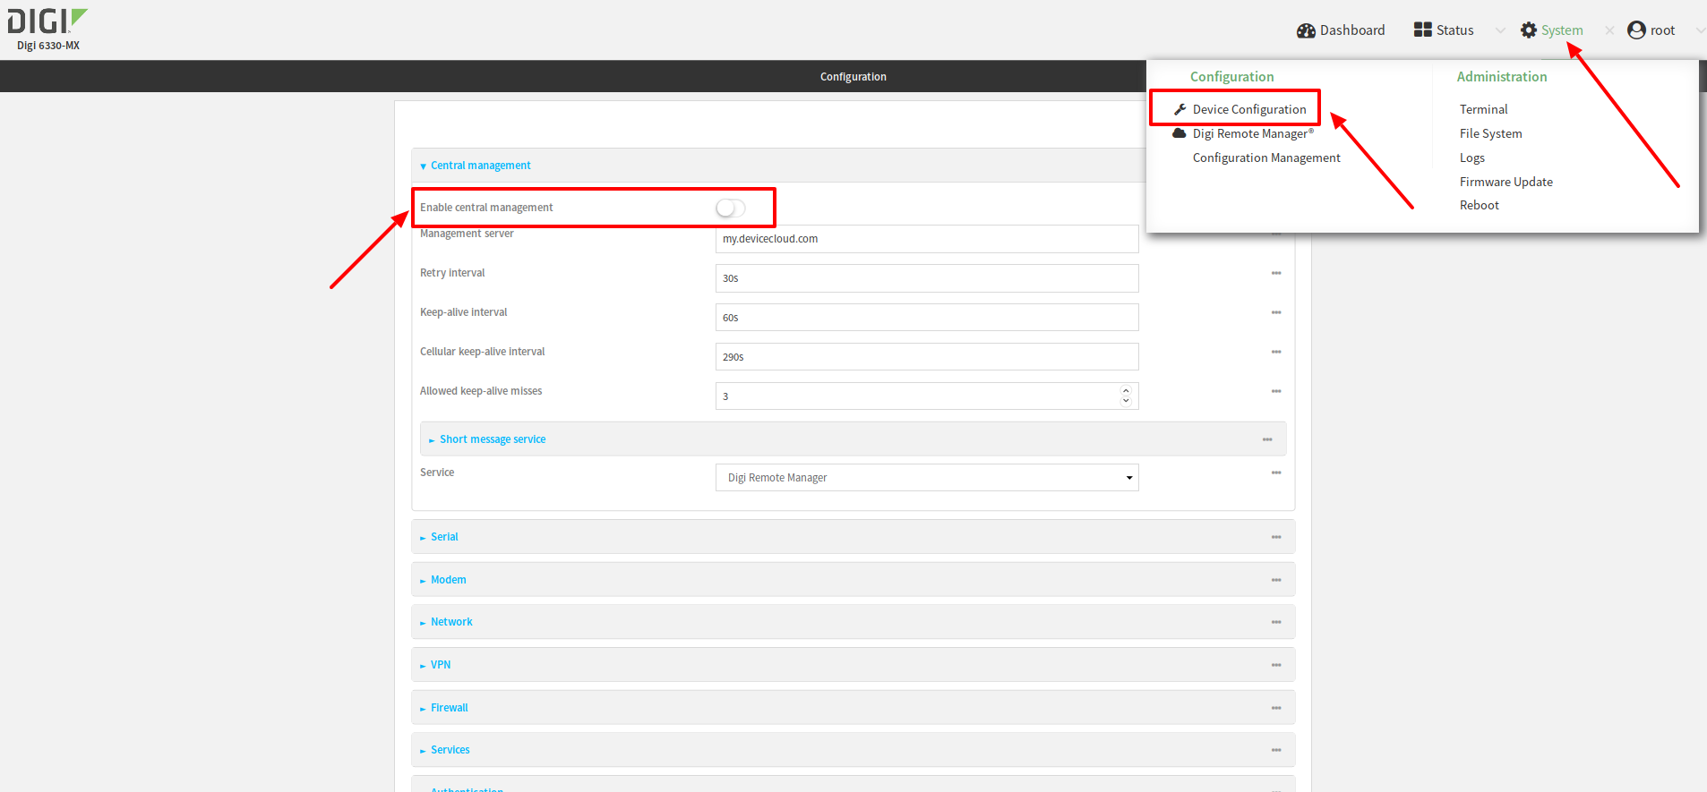Screen dimensions: 1707x792
Task: Select Digi Remote Manager menu entry
Action: point(1253,133)
